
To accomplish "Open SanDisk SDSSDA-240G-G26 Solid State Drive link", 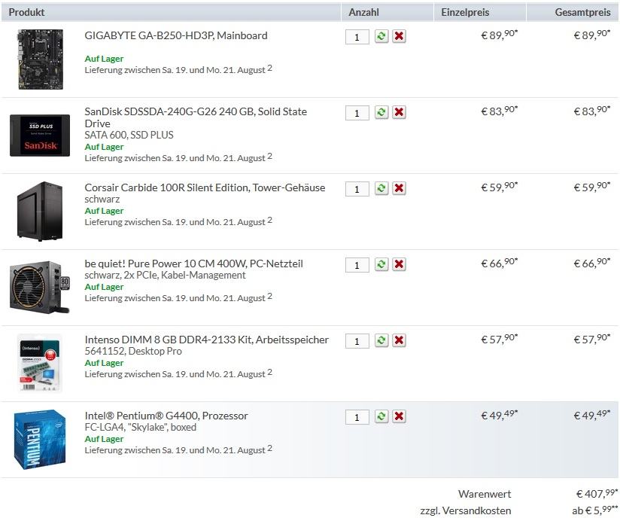I will (196, 117).
